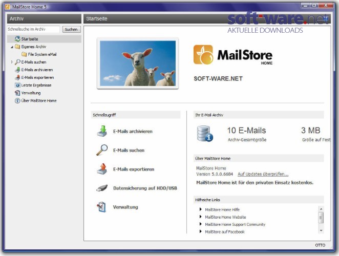This screenshot has height=256, width=339.
Task: Click the Suchen button
Action: click(x=72, y=29)
